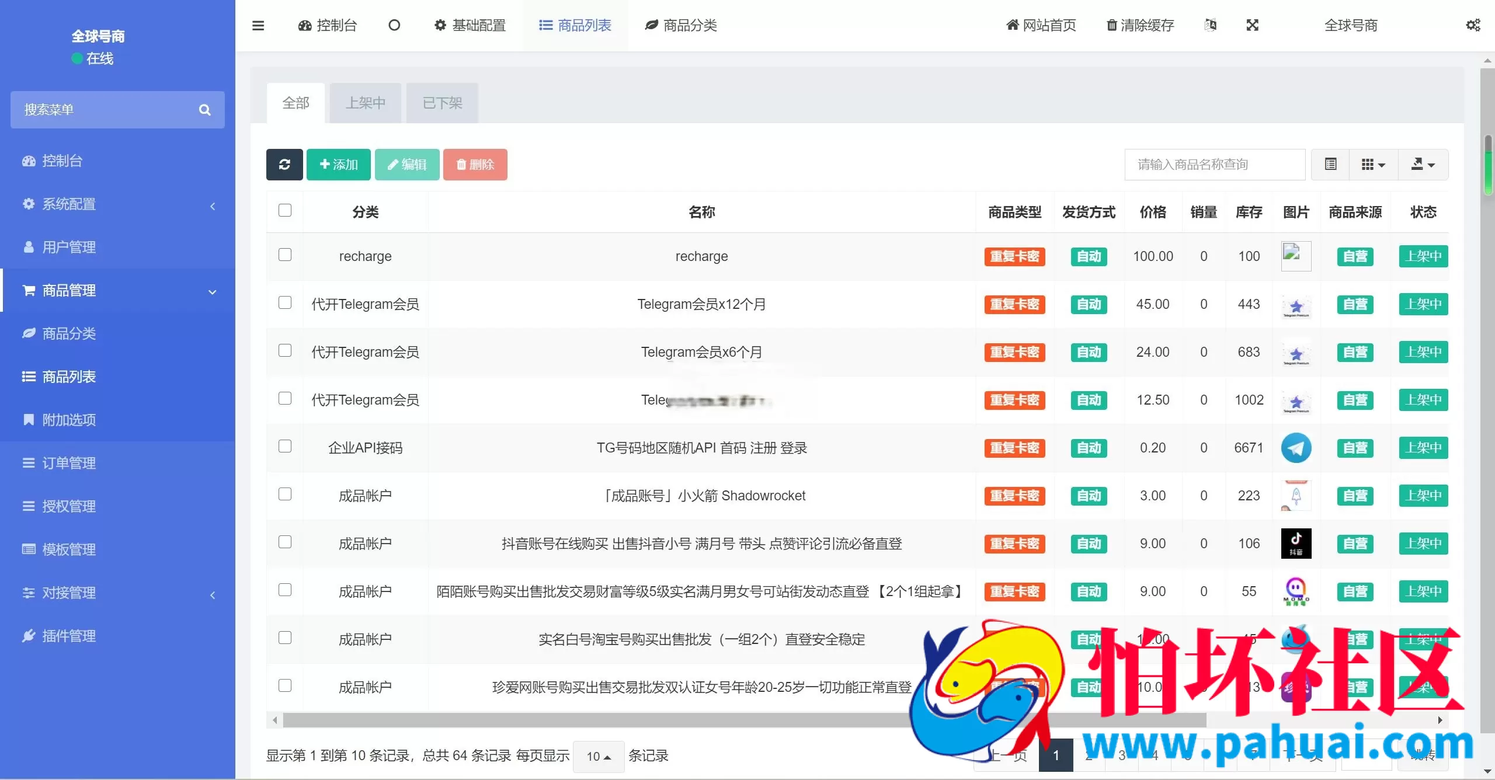Select the header checkbox to select all products
Screen dimensions: 1495x780
[x=284, y=208]
